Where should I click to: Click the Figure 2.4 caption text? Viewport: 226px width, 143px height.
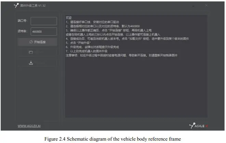coord(112,139)
